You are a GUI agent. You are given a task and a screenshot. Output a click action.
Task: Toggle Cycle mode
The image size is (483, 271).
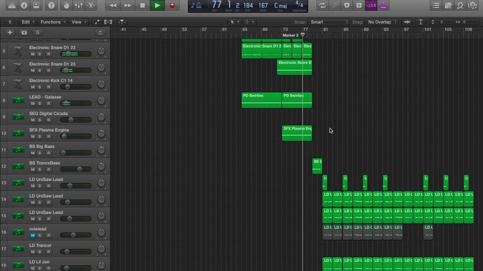(x=322, y=5)
